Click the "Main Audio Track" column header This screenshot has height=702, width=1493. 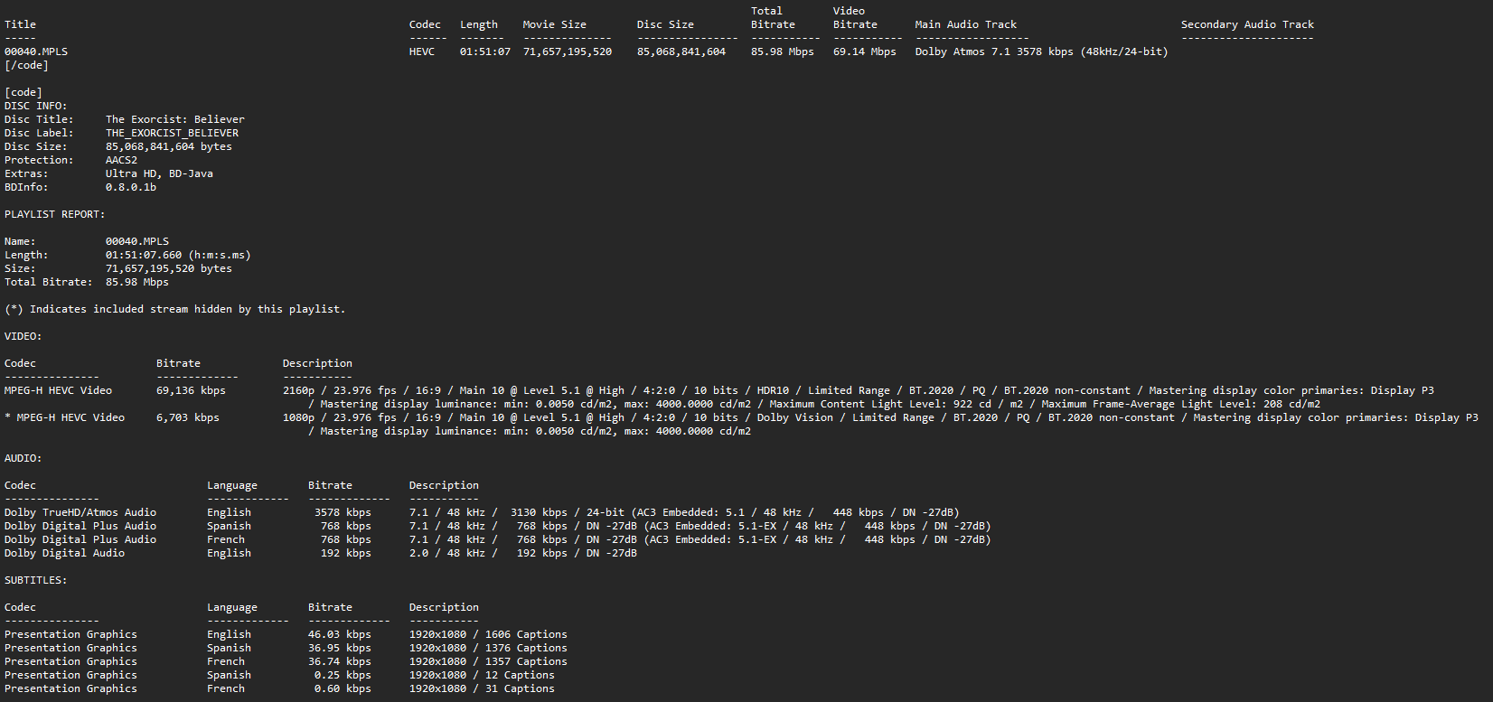point(965,24)
